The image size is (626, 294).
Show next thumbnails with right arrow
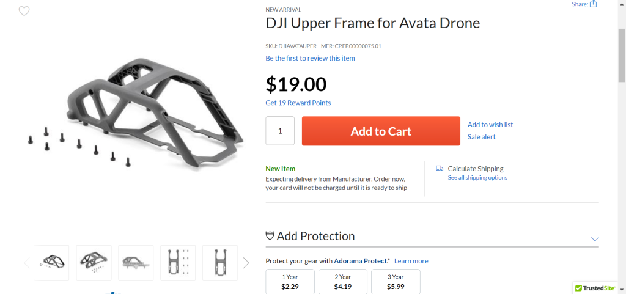tap(246, 263)
